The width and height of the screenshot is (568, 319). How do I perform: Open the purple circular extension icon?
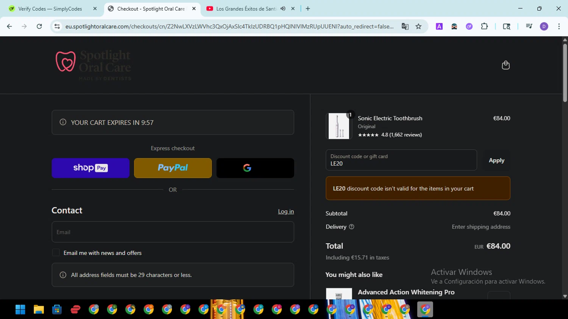[x=469, y=26]
